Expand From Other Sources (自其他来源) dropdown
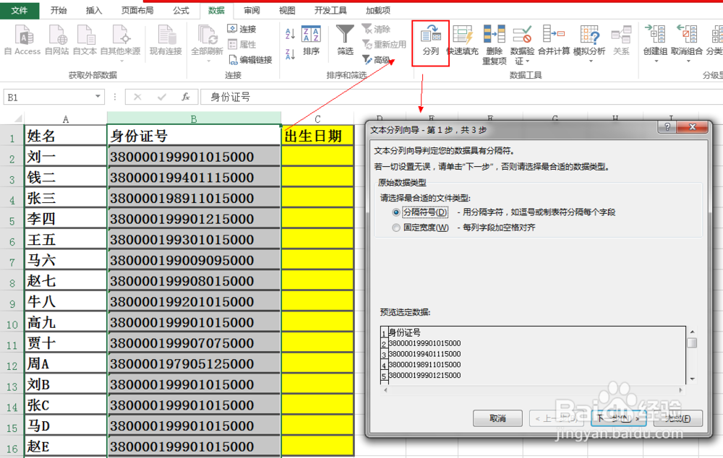The width and height of the screenshot is (723, 458). pos(121,61)
